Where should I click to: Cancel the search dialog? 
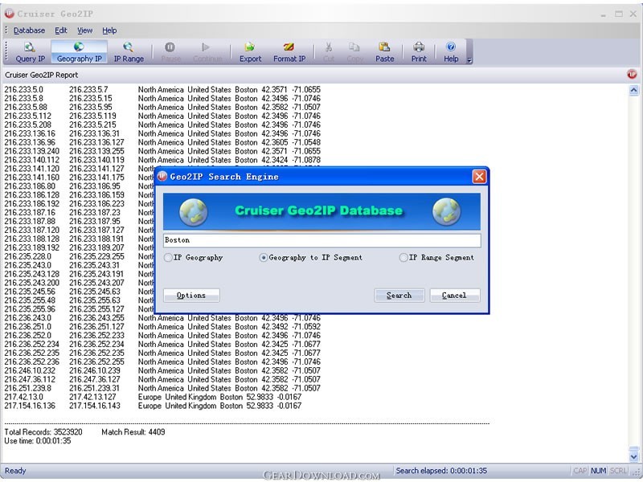click(454, 295)
